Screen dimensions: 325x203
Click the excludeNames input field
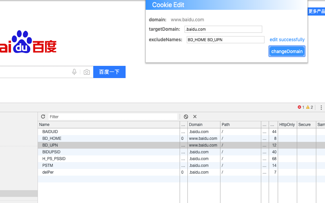(x=225, y=40)
